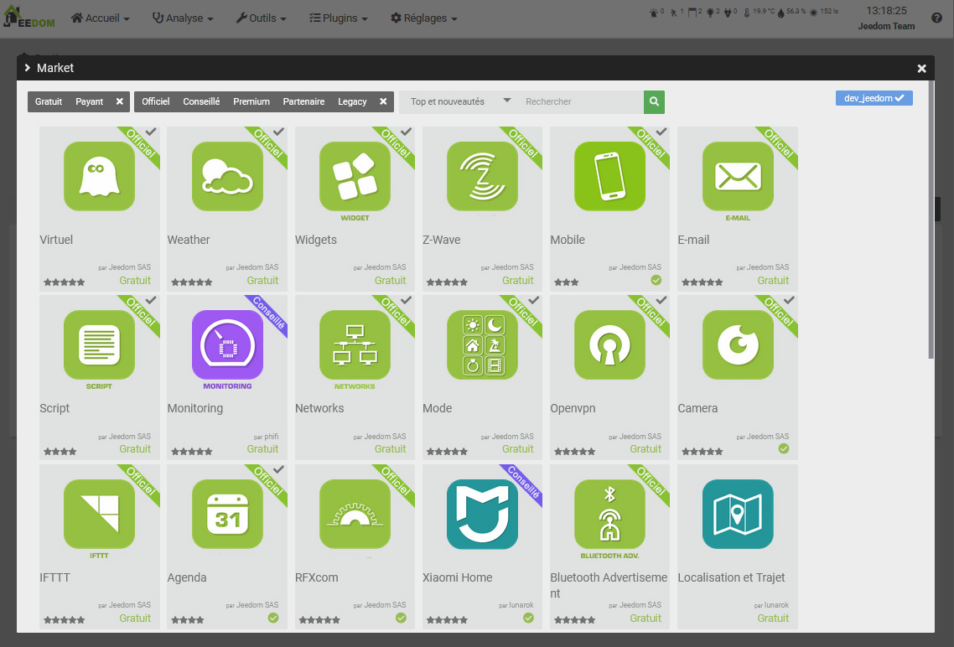954x647 pixels.
Task: Select the Agenda calendar plugin icon
Action: point(227,514)
